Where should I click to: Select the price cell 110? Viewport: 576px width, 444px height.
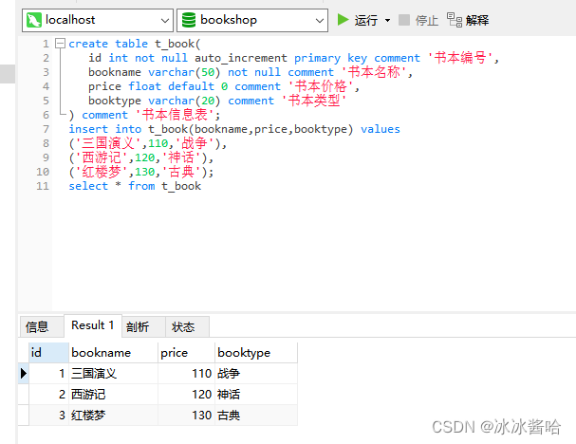click(x=186, y=374)
